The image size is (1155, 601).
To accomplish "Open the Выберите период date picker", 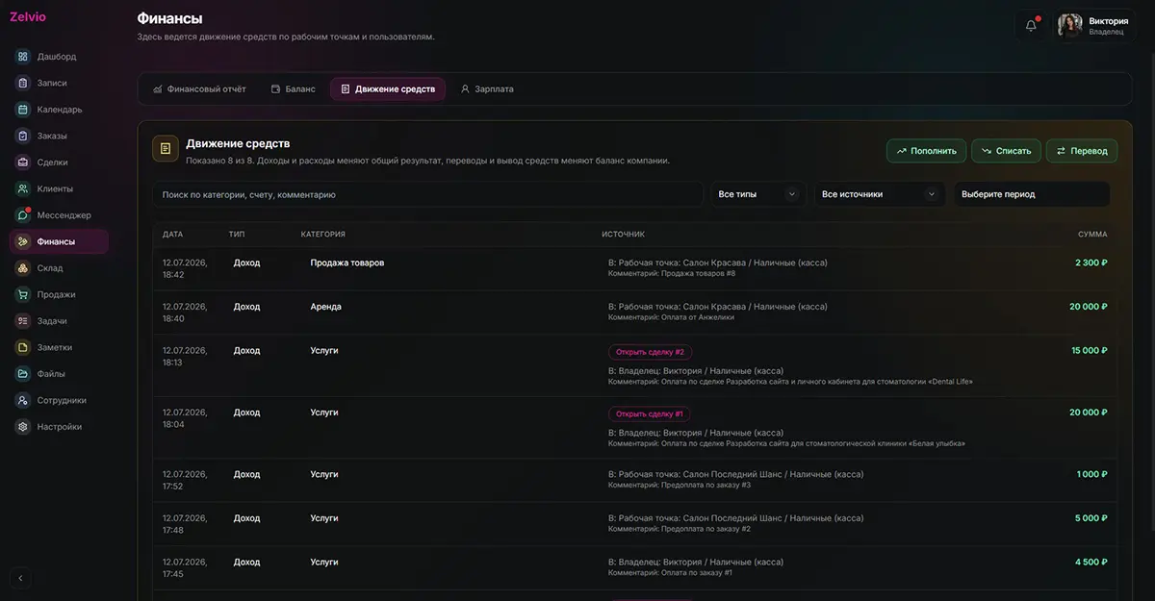I will click(1032, 194).
